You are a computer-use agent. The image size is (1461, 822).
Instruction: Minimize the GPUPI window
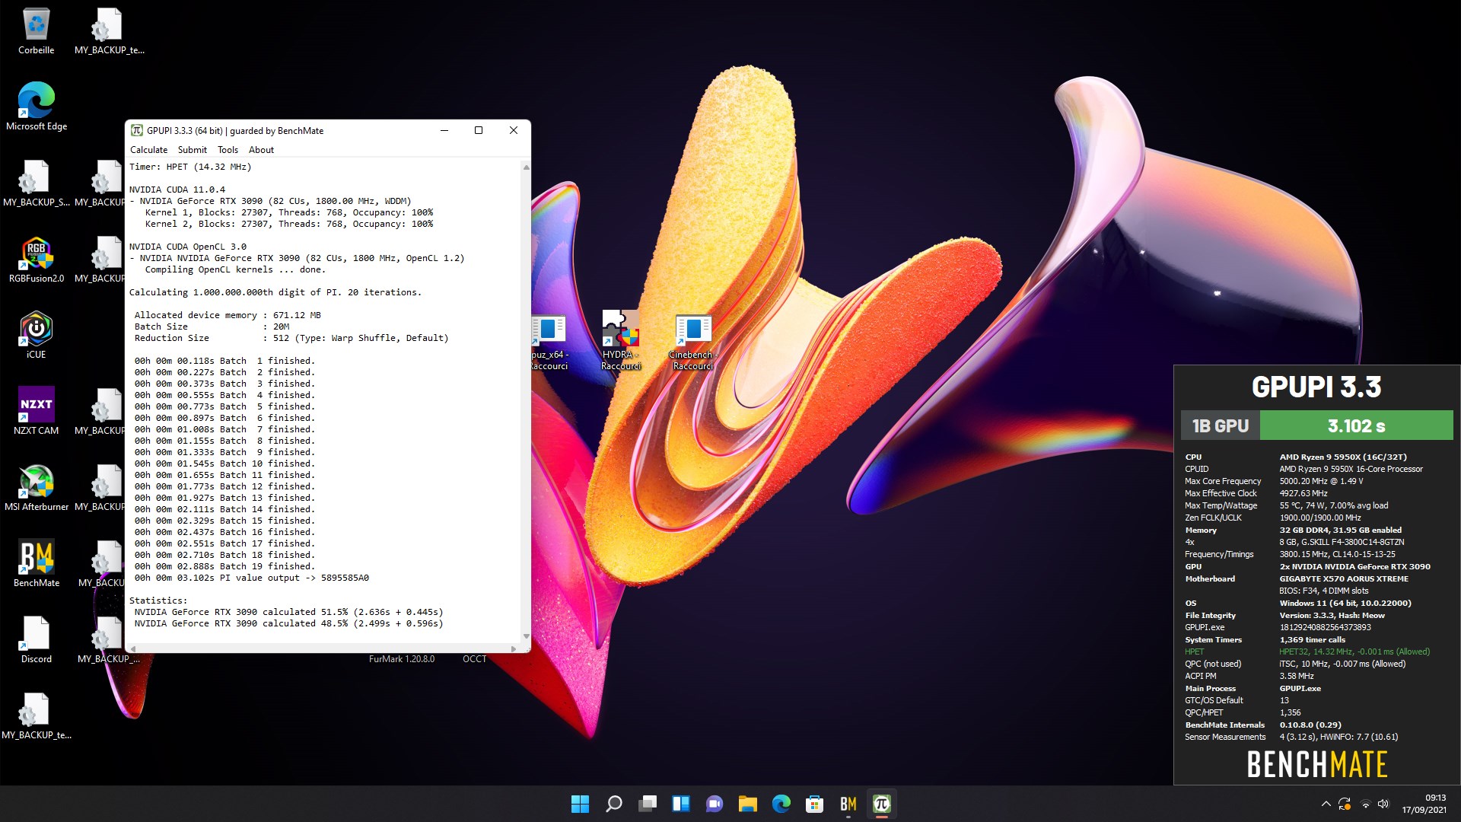(444, 130)
